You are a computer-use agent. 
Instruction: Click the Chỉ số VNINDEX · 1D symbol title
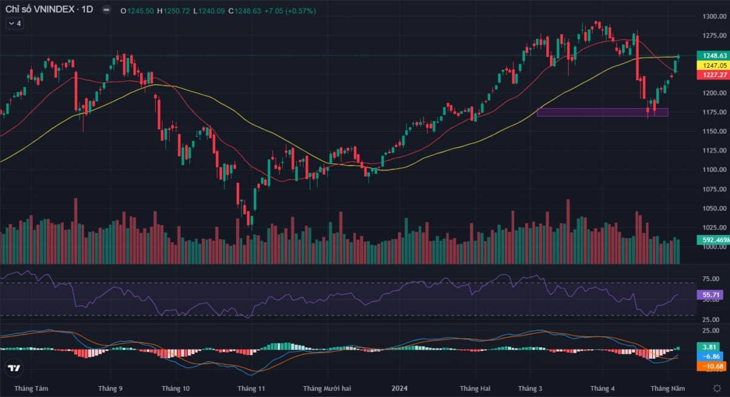[x=49, y=10]
